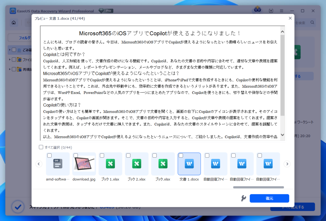Click the thumbnail strip horizontal scrollbar
Screen dimensions: 326x221
point(259,187)
